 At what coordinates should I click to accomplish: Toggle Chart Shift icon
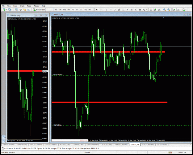point(178,10)
